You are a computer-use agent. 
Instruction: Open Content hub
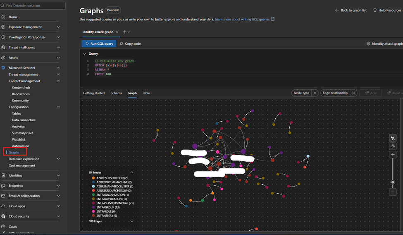click(x=21, y=87)
